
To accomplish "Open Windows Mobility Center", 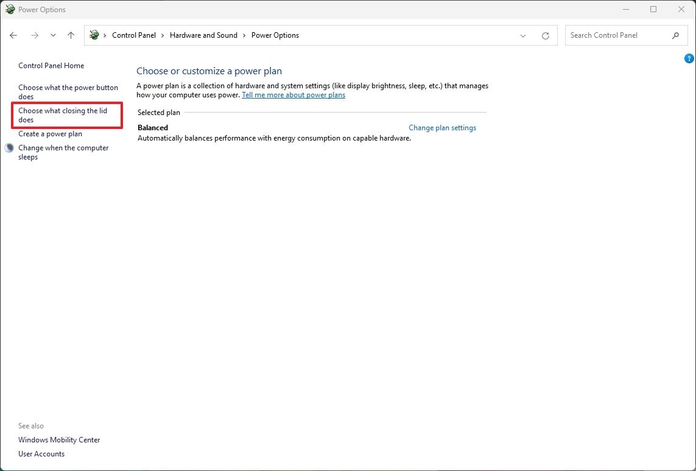I will coord(58,439).
